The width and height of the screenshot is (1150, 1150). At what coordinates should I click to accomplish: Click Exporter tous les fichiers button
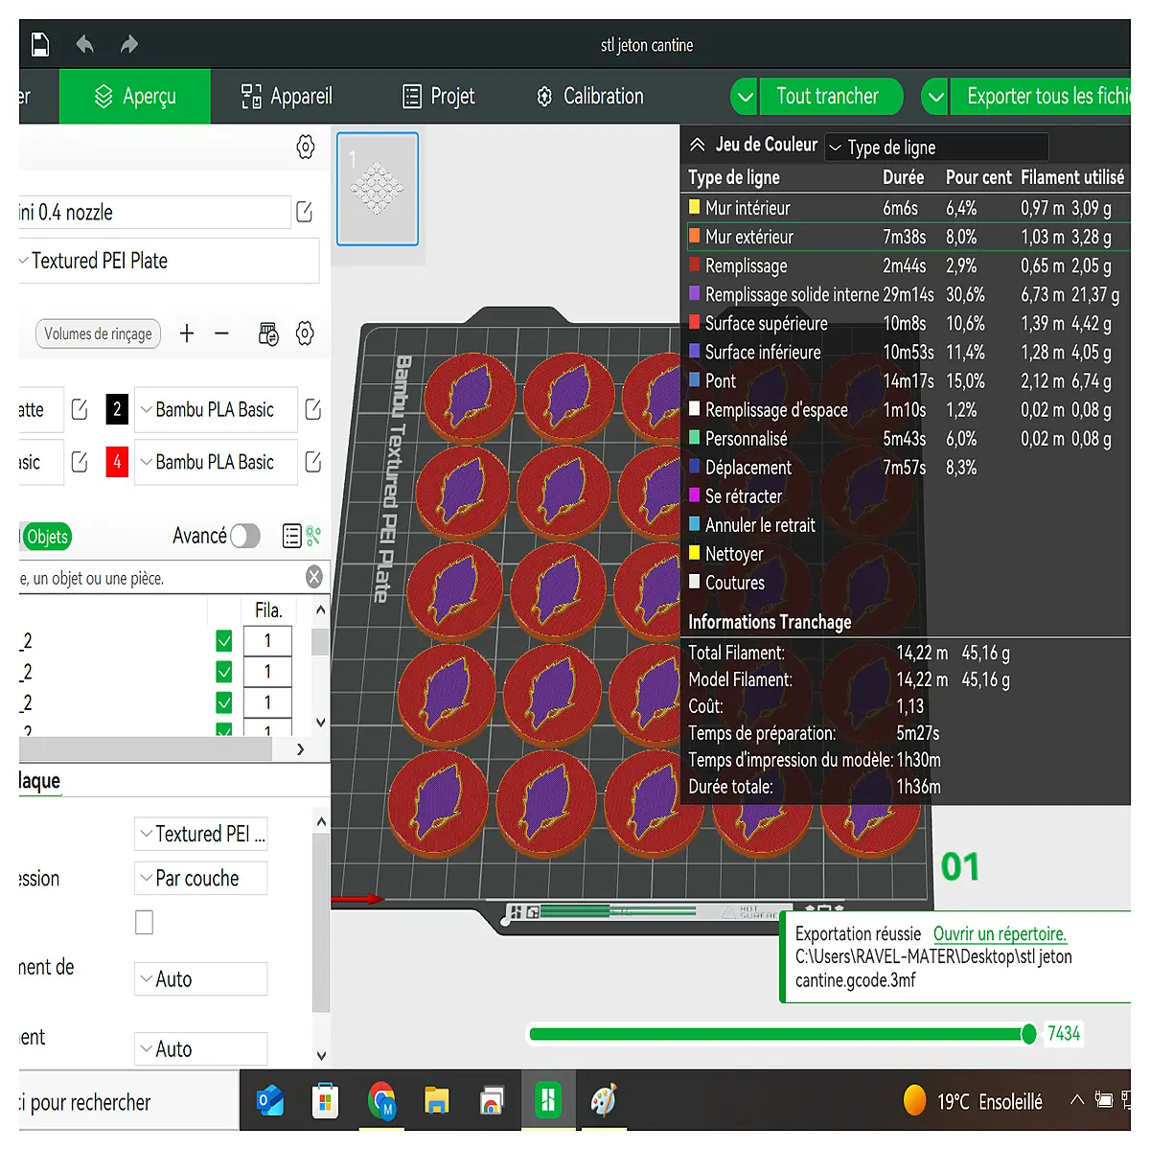coord(1042,97)
